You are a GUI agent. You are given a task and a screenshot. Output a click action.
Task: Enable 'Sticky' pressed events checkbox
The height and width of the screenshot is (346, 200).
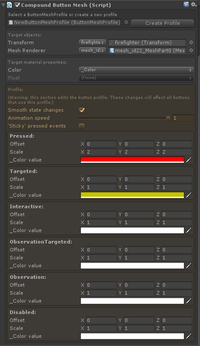point(82,126)
